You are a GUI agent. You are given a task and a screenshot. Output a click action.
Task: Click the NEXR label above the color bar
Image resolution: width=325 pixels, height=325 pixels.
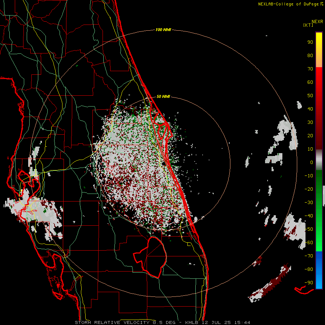(317, 22)
